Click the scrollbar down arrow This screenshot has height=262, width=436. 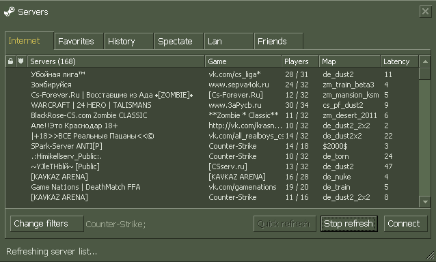coord(425,202)
